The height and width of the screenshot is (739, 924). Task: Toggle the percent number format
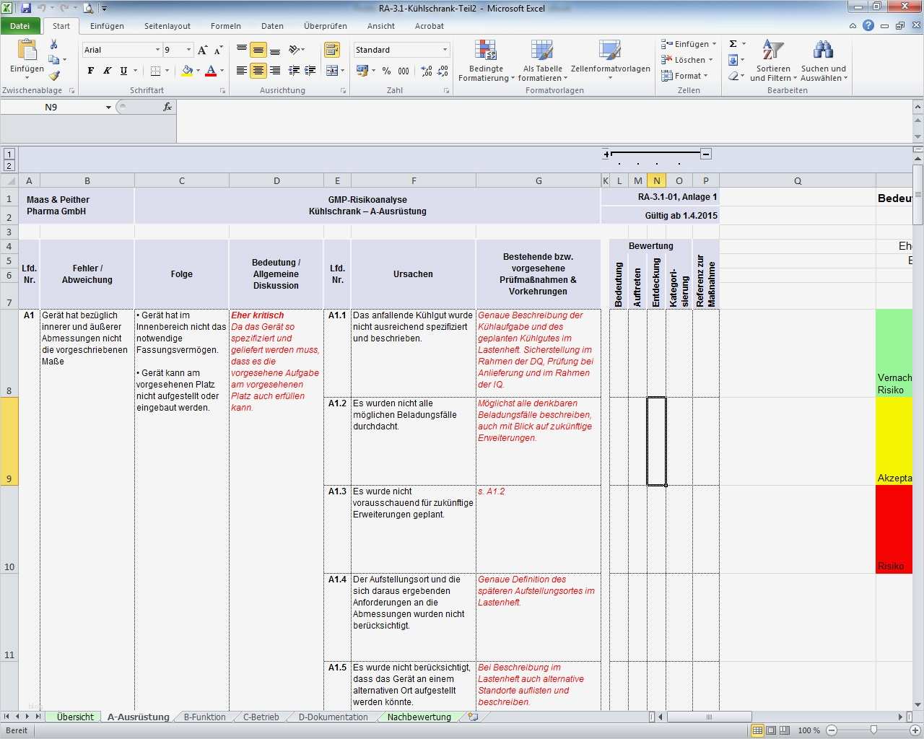[x=386, y=71]
